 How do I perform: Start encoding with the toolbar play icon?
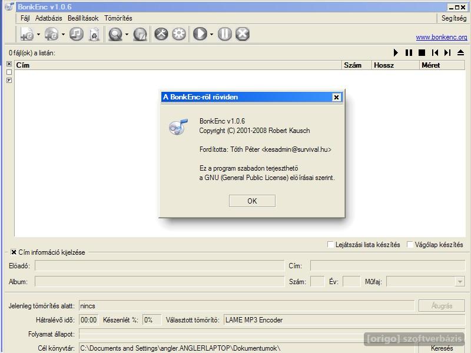200,34
